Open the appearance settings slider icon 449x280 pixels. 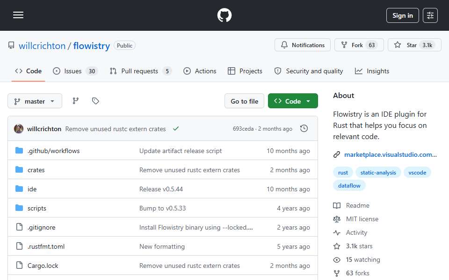point(430,15)
